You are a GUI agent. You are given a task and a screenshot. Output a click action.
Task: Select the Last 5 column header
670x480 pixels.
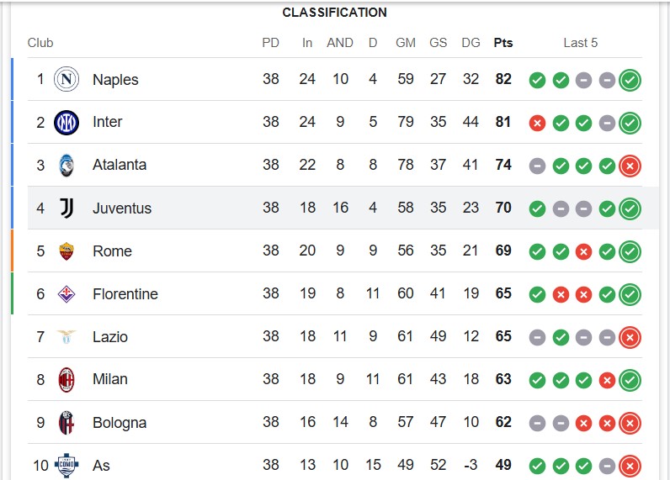pos(580,43)
